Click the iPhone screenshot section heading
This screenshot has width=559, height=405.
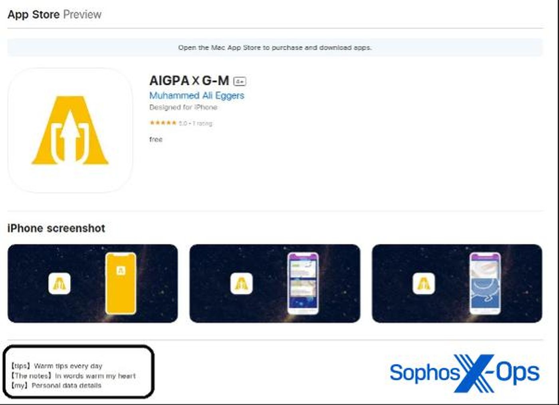56,228
